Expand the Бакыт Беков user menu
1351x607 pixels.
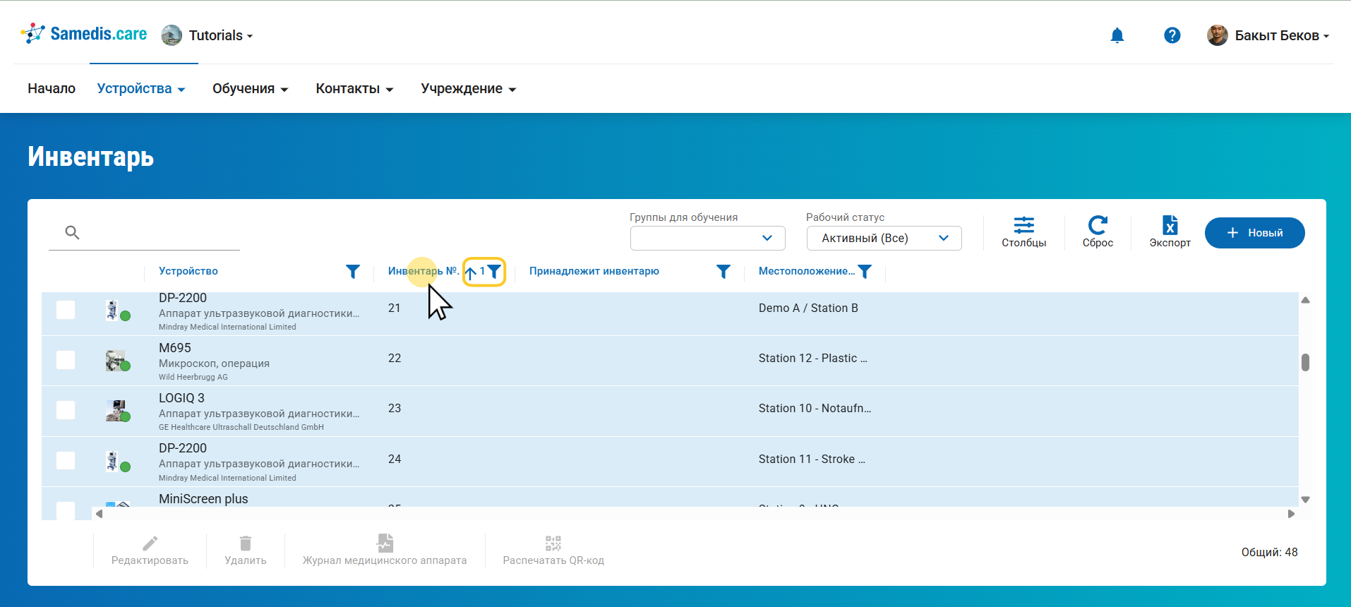[x=1268, y=35]
